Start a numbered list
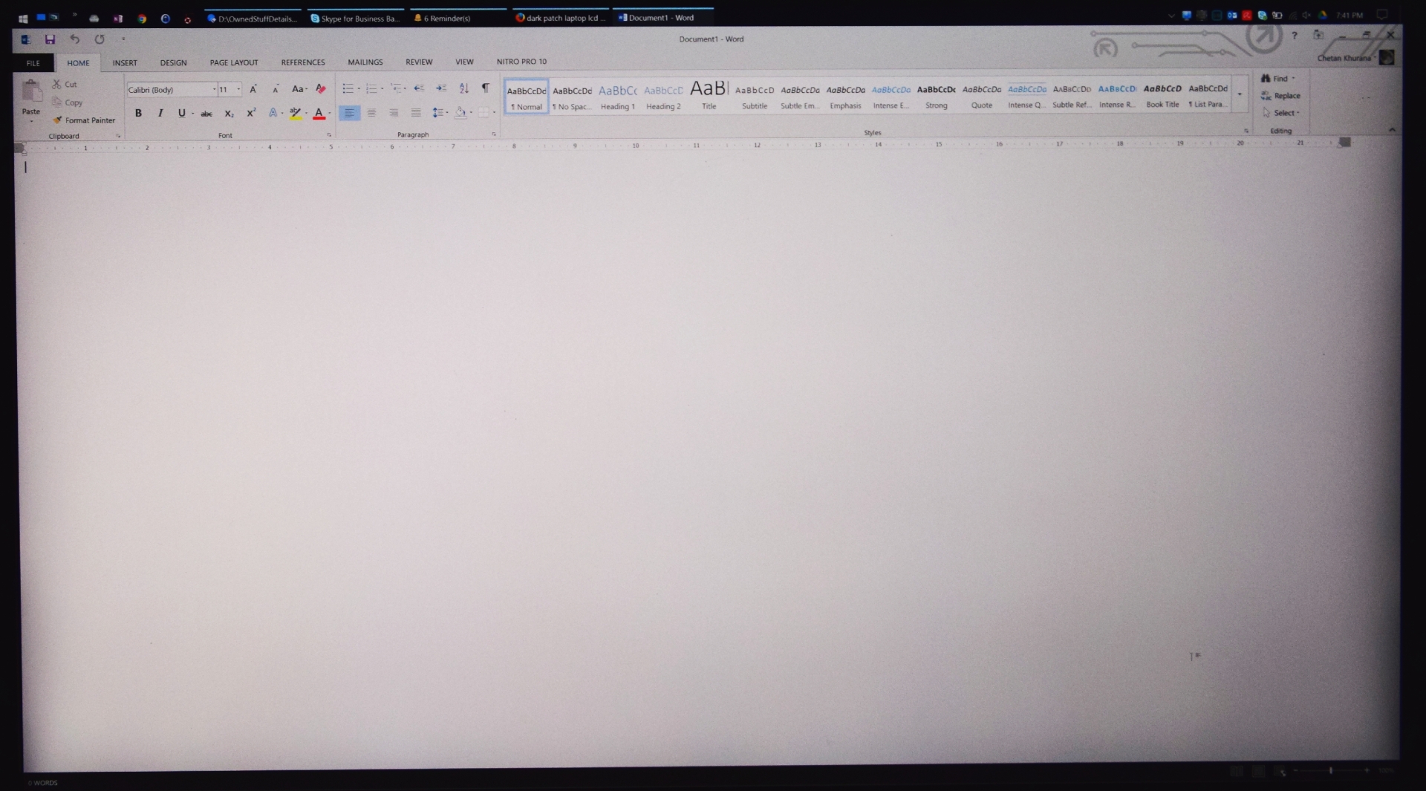The width and height of the screenshot is (1426, 791). click(x=371, y=89)
